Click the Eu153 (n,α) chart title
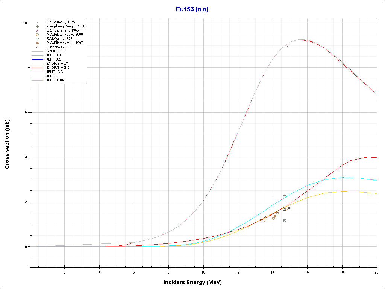The height and width of the screenshot is (289, 385). (x=192, y=9)
